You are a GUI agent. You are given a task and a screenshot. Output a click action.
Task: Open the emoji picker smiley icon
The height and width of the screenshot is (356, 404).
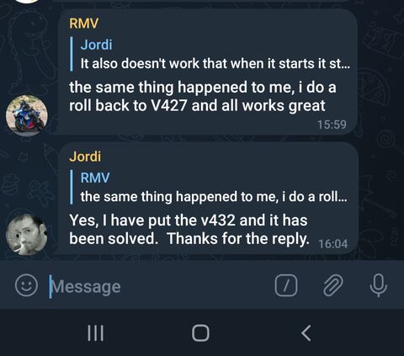[26, 285]
